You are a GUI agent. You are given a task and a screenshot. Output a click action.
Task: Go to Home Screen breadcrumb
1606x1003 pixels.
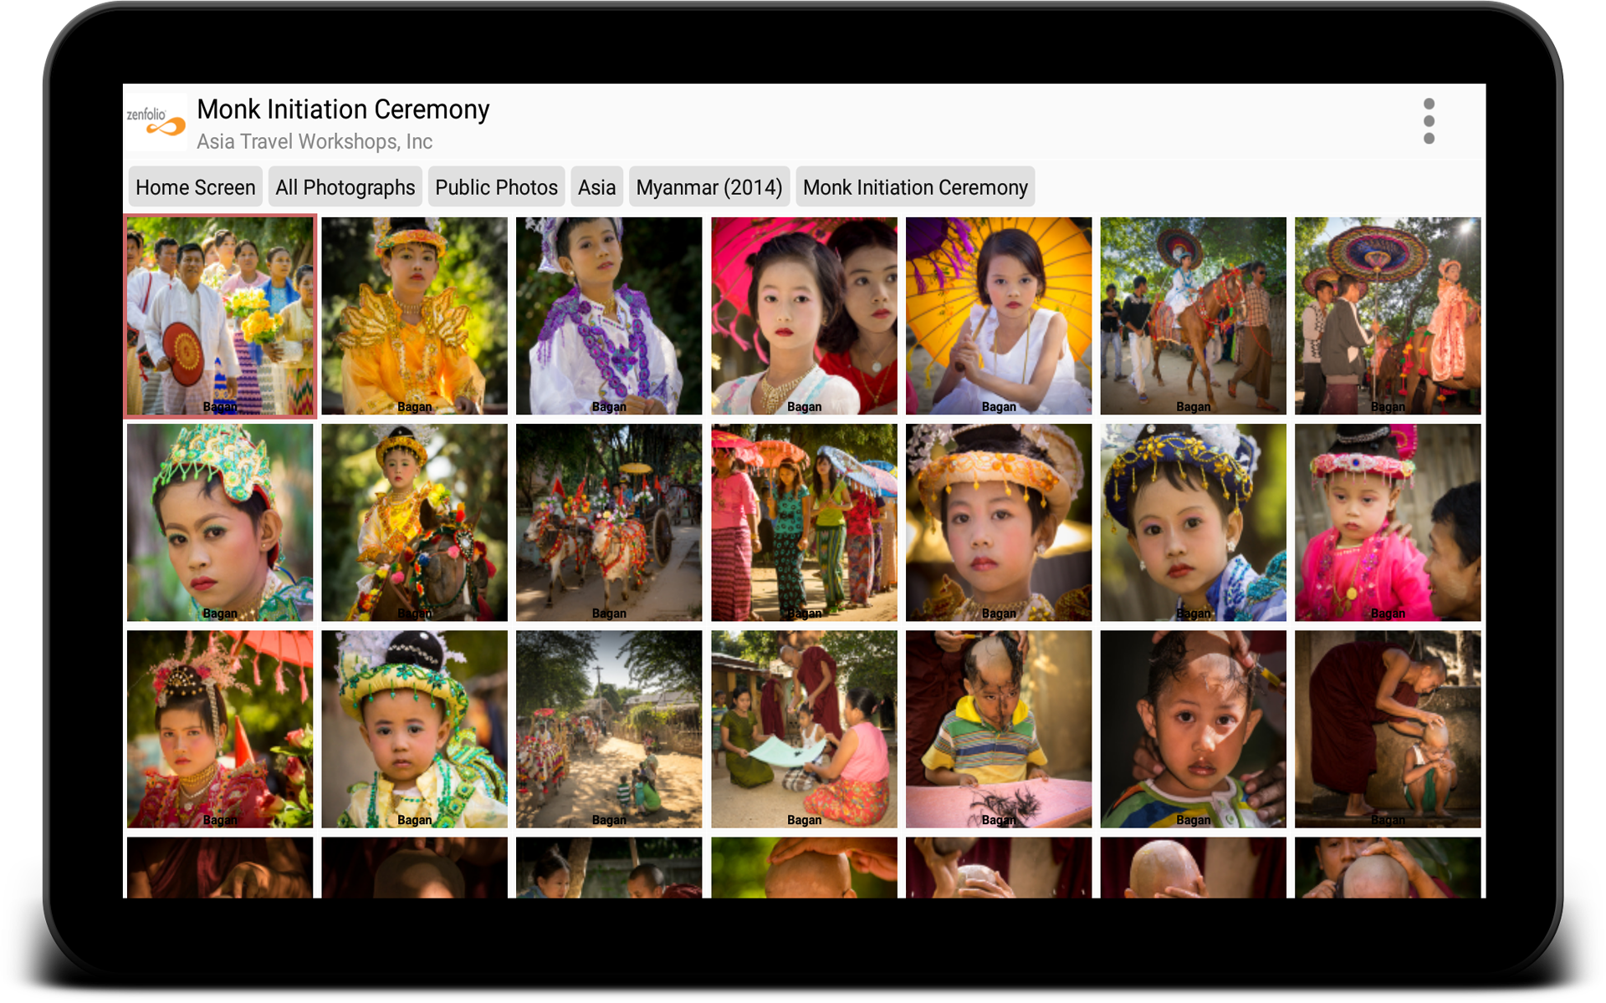(195, 187)
